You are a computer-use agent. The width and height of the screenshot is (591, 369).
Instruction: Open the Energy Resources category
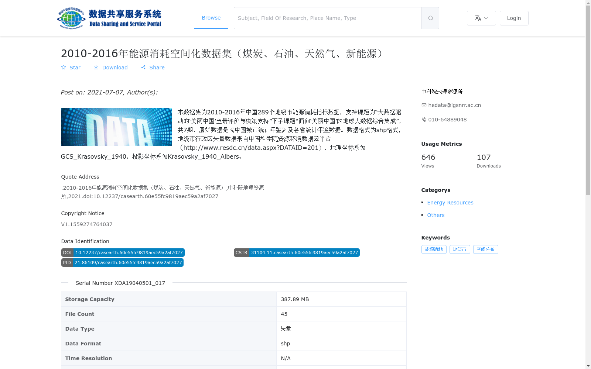pos(450,203)
